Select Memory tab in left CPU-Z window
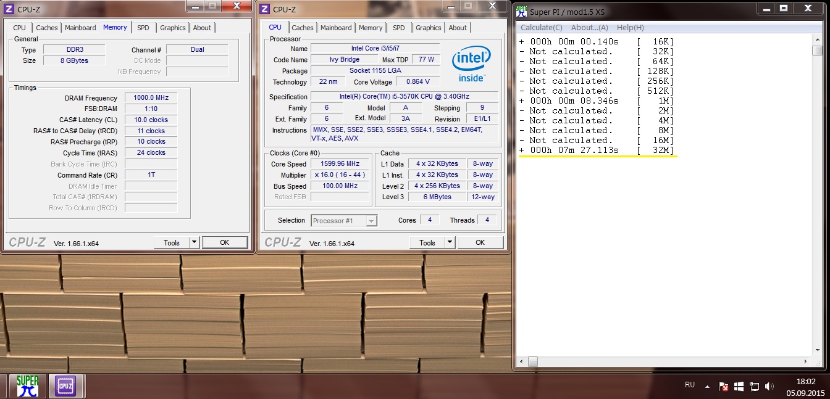This screenshot has width=830, height=399. point(115,27)
